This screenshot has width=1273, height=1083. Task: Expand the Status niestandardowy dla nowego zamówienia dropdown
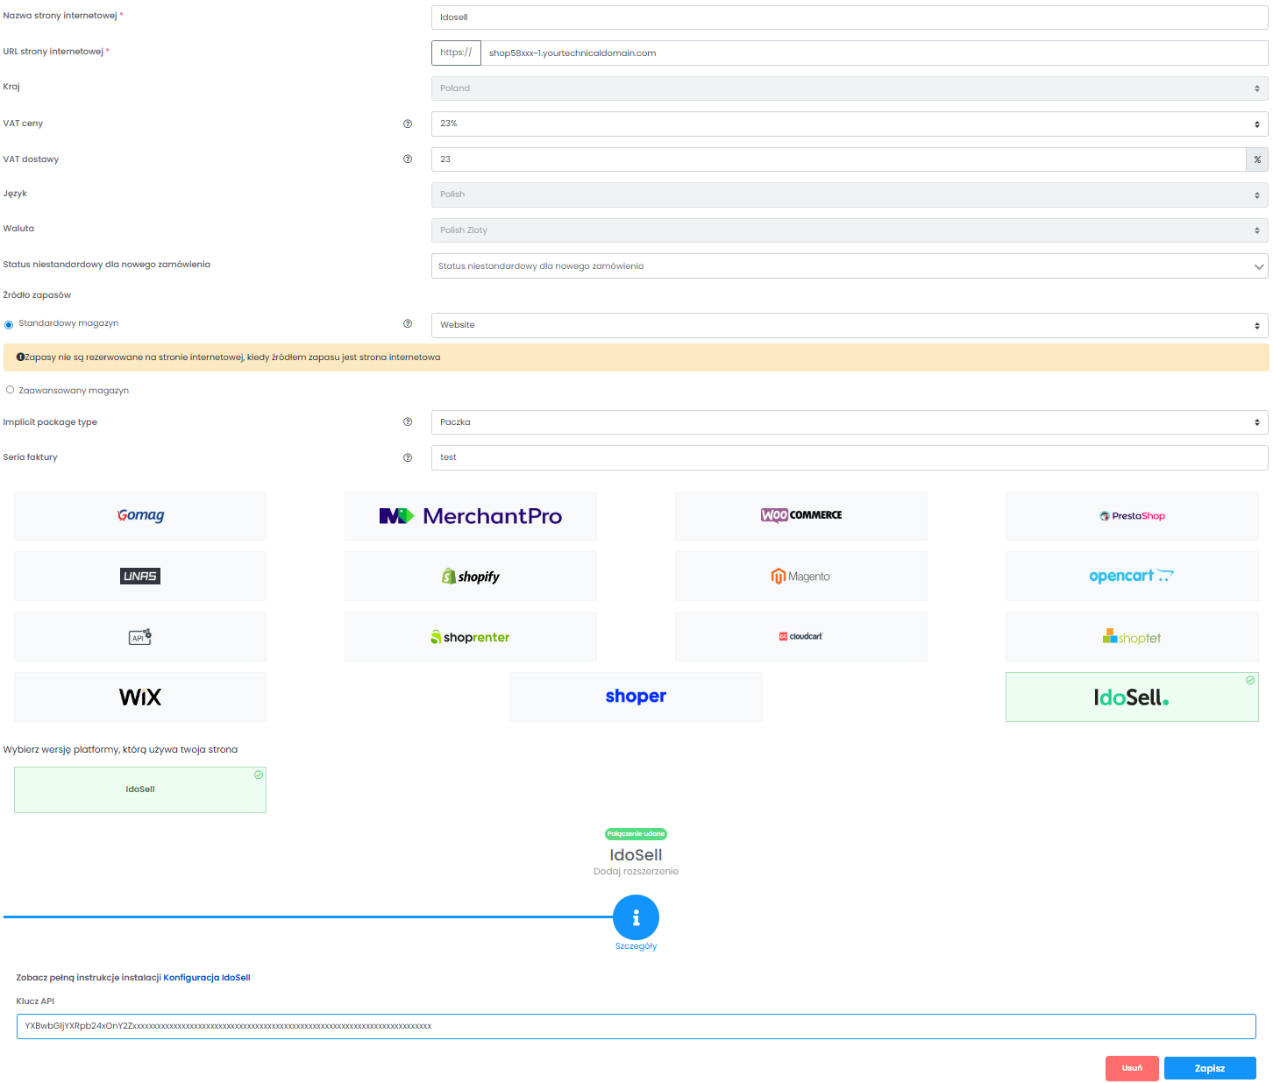click(x=850, y=266)
